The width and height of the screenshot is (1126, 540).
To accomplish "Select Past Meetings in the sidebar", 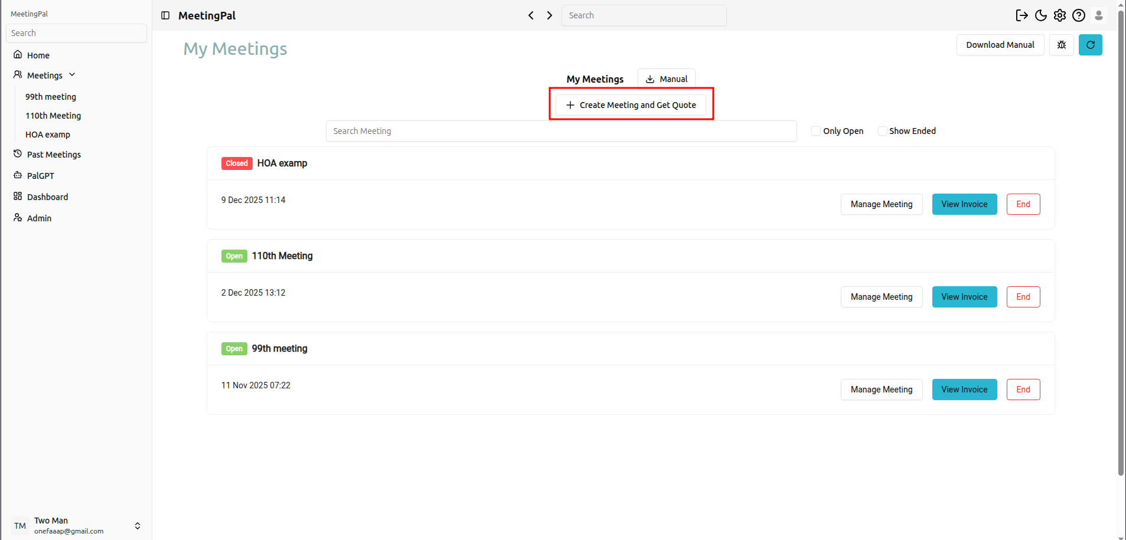I will (54, 154).
